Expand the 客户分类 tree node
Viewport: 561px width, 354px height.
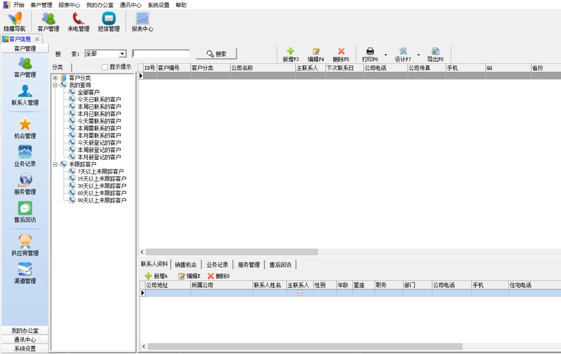[x=55, y=78]
